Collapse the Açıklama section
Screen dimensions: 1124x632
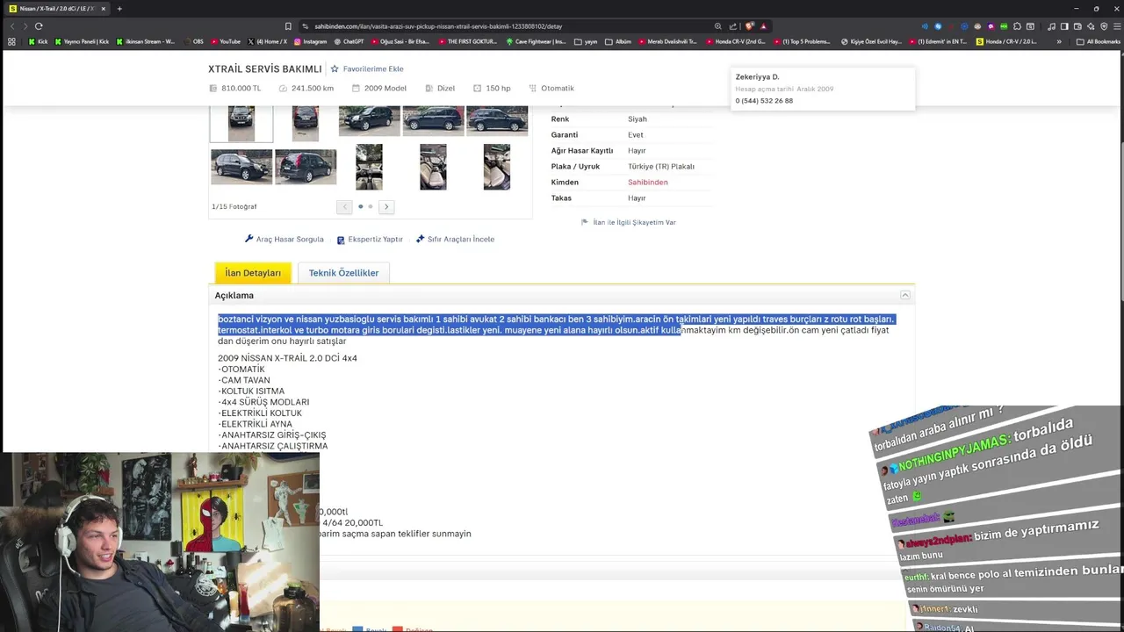[904, 296]
